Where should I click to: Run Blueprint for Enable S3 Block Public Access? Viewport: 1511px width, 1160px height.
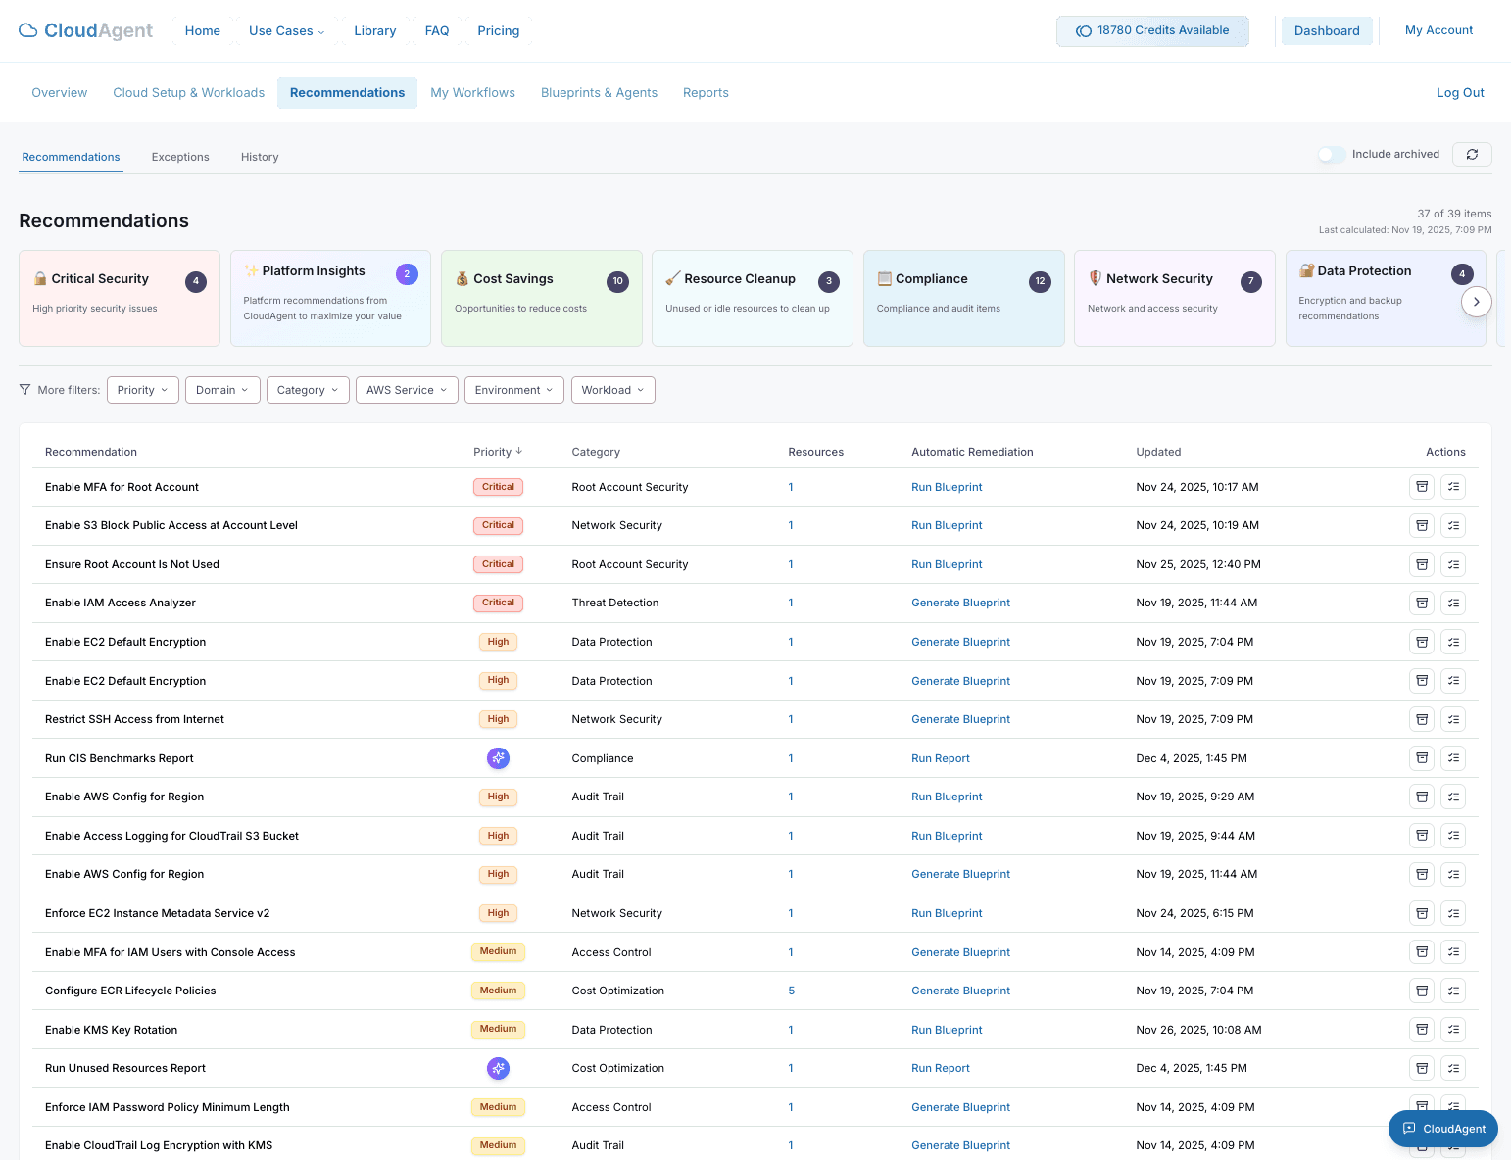pos(947,525)
